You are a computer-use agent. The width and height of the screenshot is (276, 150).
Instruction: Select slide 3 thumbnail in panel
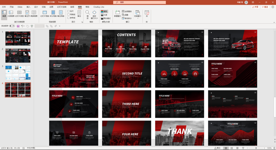point(18,73)
